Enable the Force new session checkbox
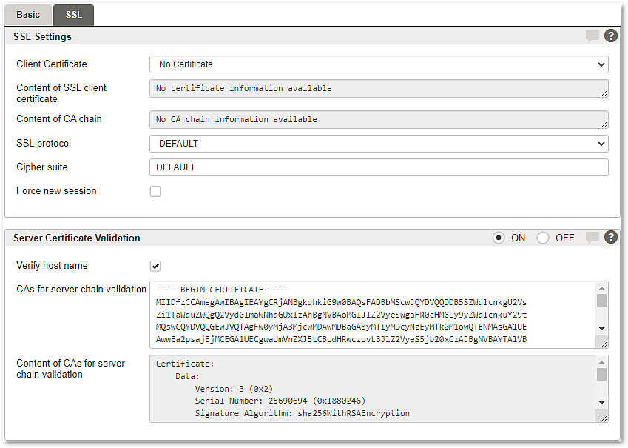This screenshot has height=448, width=628. [x=155, y=191]
